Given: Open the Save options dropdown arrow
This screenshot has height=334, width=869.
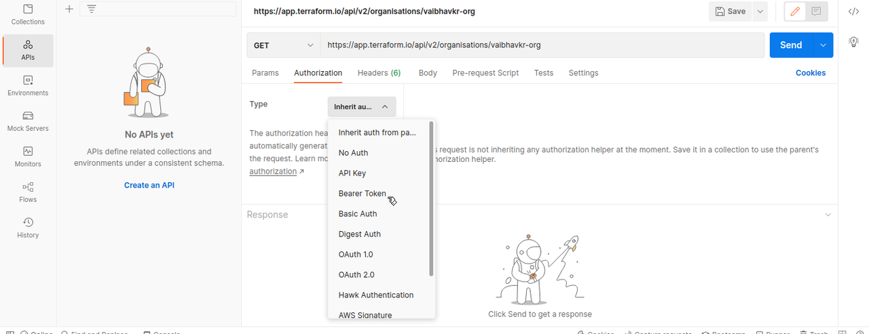Looking at the screenshot, I should pyautogui.click(x=760, y=12).
